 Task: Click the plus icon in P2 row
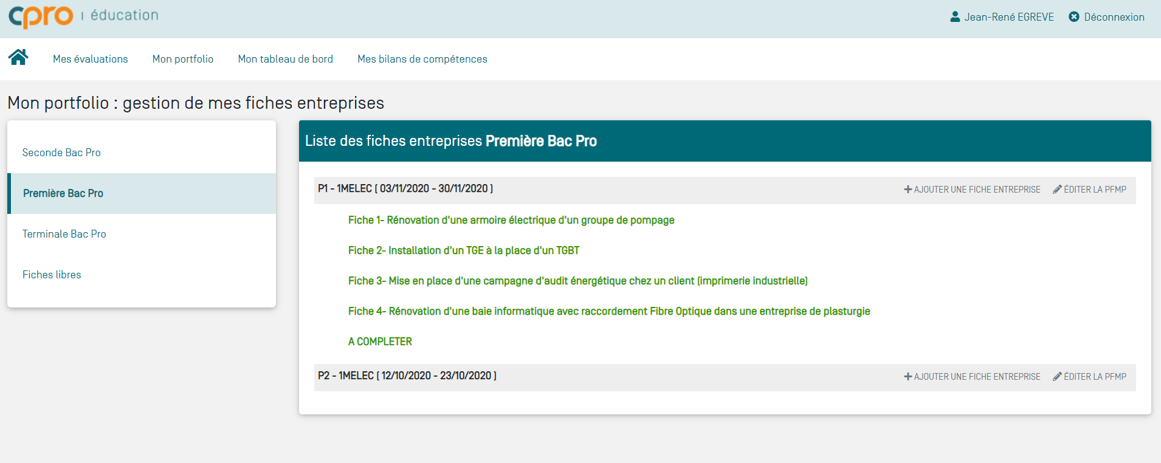point(908,377)
